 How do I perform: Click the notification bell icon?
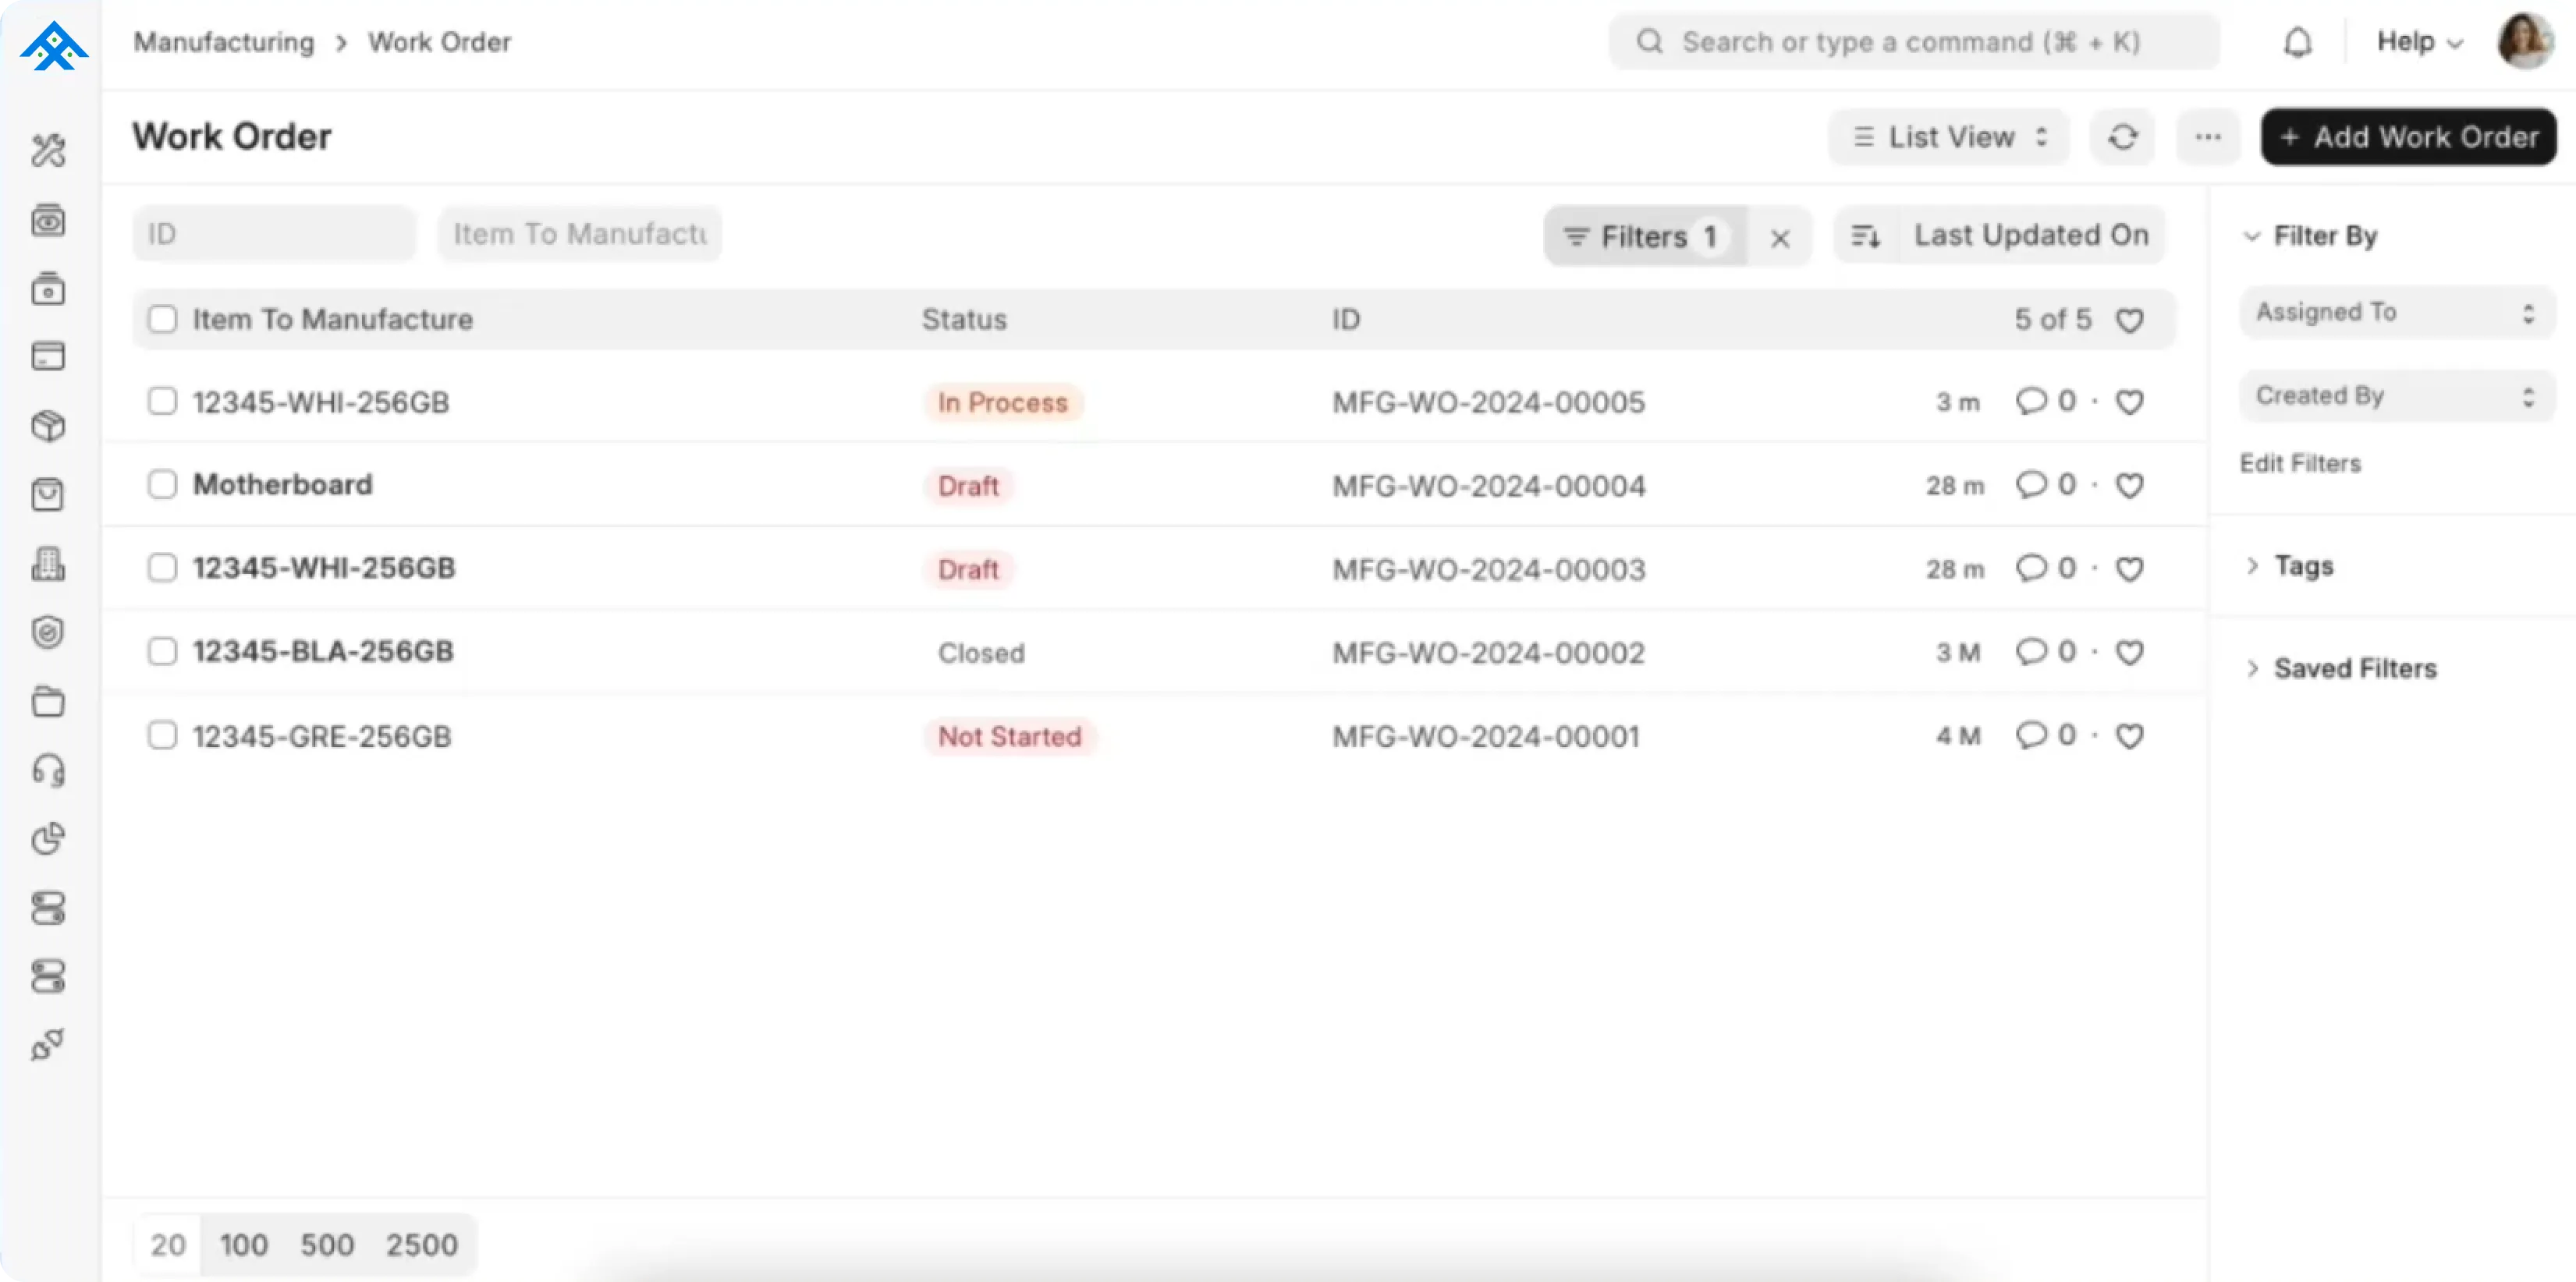click(2297, 43)
